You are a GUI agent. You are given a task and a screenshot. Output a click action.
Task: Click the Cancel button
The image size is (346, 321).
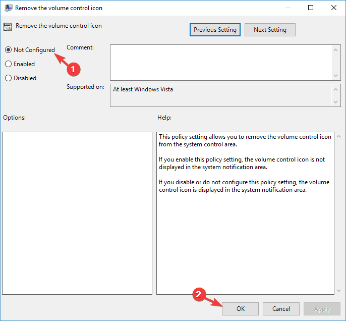coord(281,309)
